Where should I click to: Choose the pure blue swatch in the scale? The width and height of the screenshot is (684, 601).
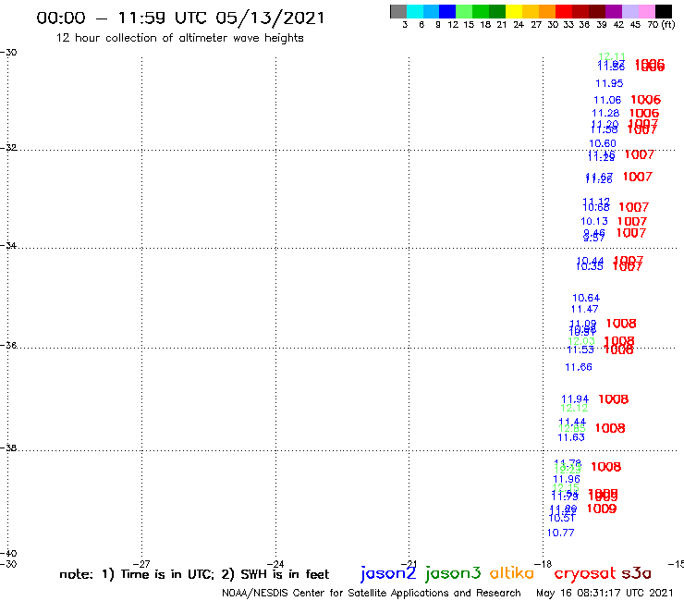coord(447,11)
